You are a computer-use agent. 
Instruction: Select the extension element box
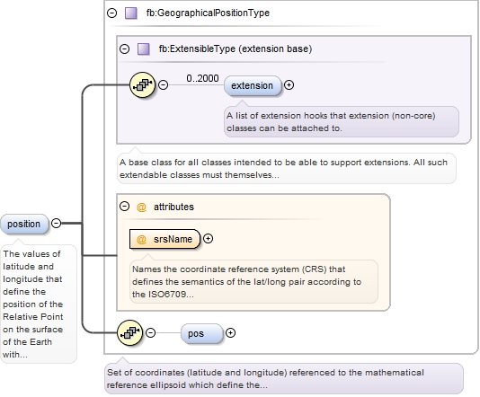[x=253, y=85]
